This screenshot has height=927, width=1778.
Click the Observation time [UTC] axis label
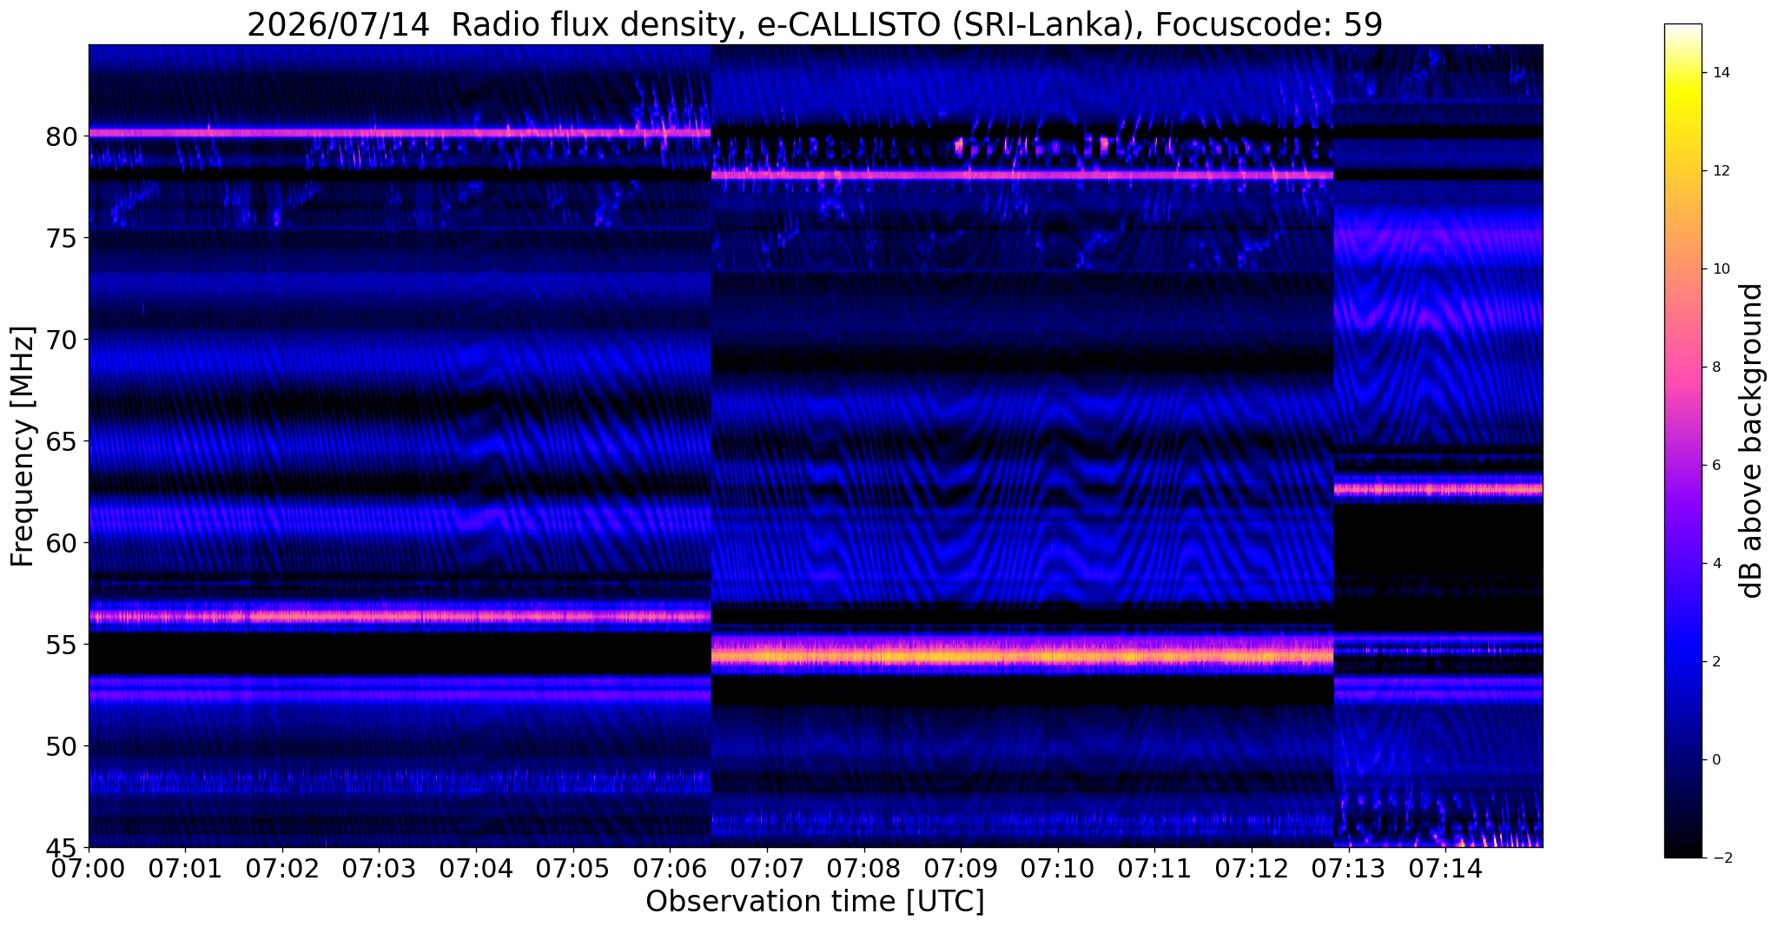815,902
